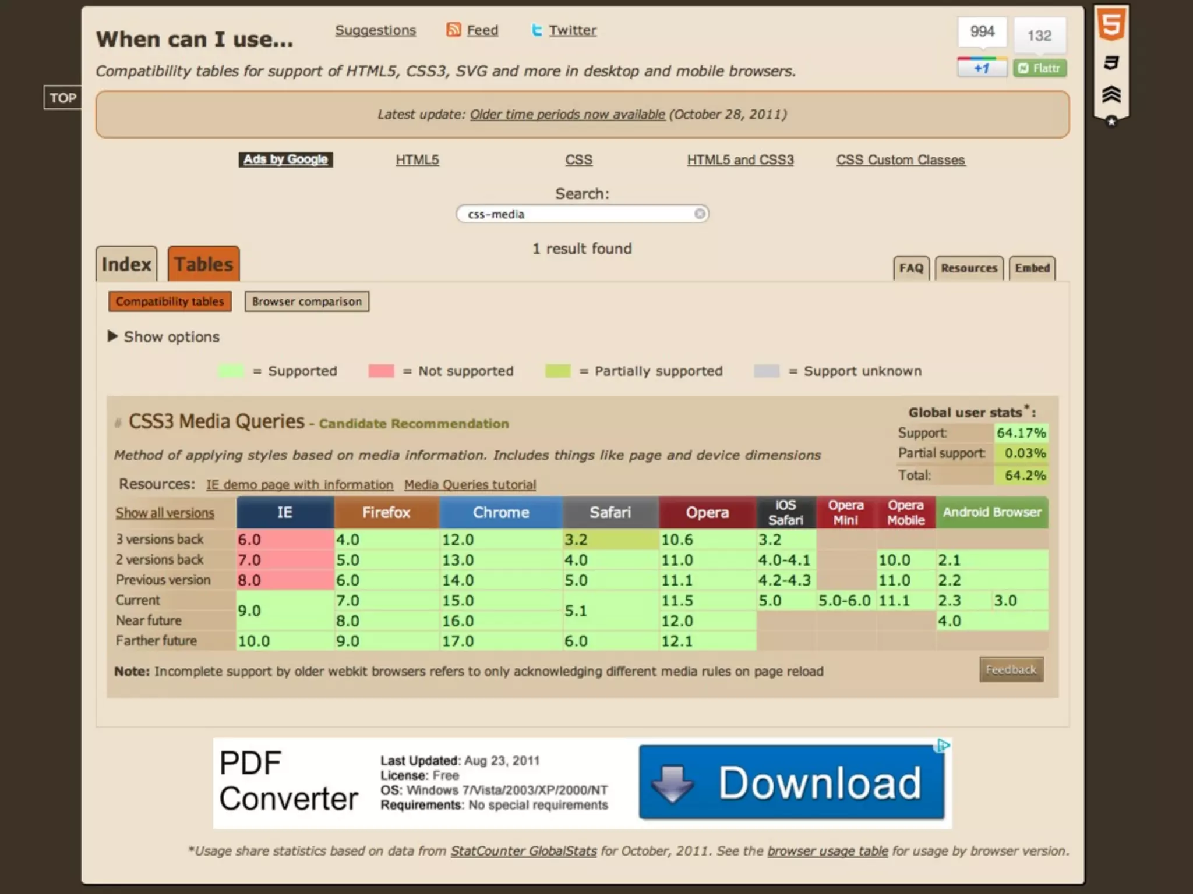Switch to Browser comparison view
This screenshot has width=1193, height=894.
pyautogui.click(x=306, y=301)
